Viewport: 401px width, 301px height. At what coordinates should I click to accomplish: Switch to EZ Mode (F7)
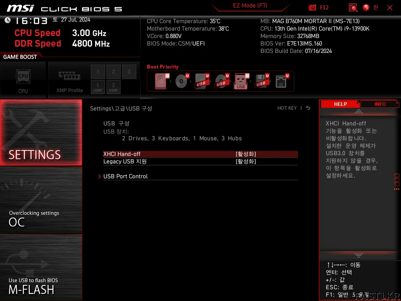tap(250, 5)
